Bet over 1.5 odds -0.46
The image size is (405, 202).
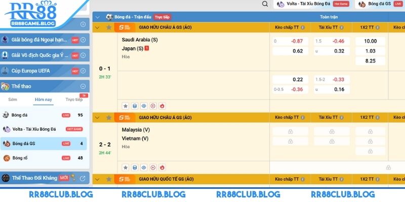point(332,41)
